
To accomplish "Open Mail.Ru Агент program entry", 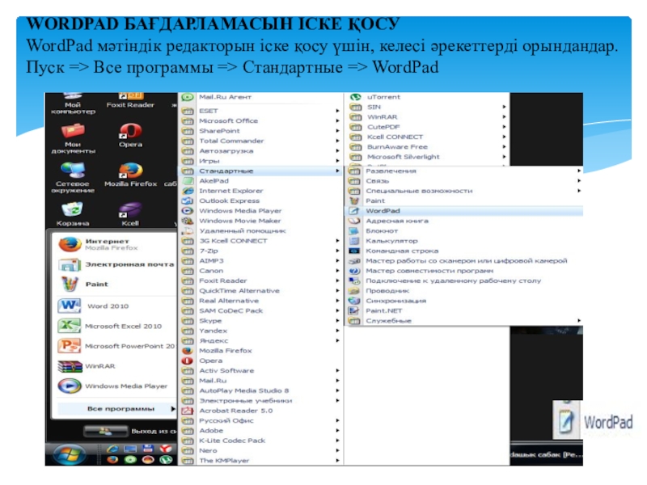I will (x=260, y=97).
